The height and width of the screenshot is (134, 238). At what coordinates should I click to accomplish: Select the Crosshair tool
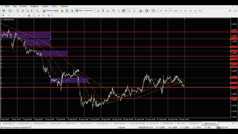tap(9, 15)
